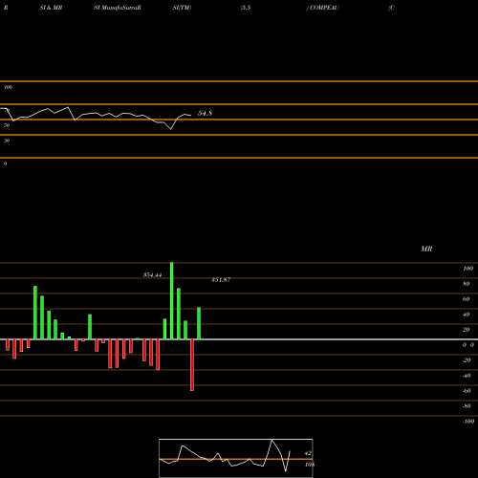The image size is (478, 478).
Task: Click the 100 label on MR axis
Action: click(467, 269)
